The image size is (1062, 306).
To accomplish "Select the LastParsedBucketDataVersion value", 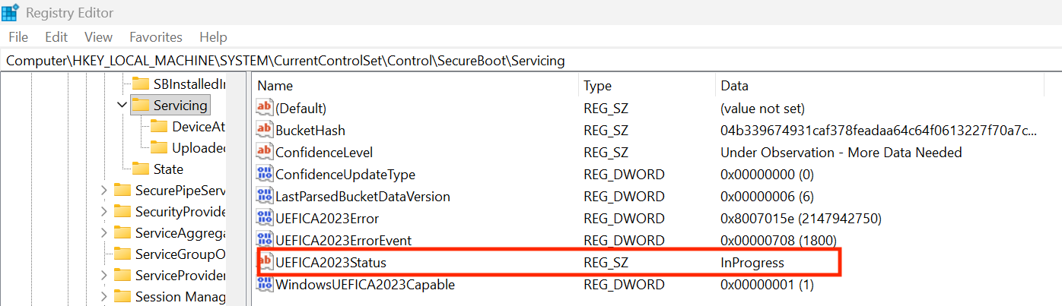I will [x=362, y=196].
